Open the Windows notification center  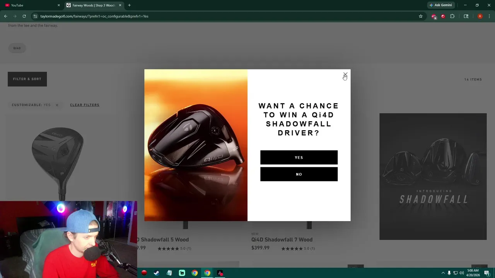click(x=487, y=273)
